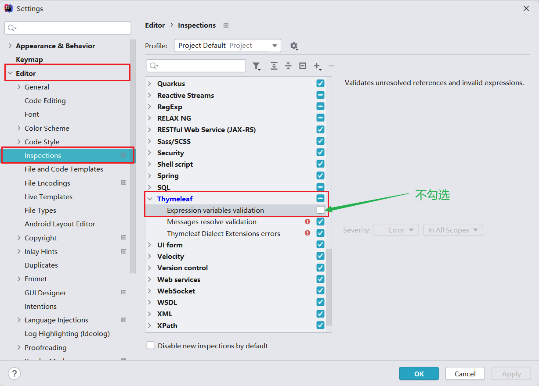Expand Appearance & Behavior section

pos(10,46)
